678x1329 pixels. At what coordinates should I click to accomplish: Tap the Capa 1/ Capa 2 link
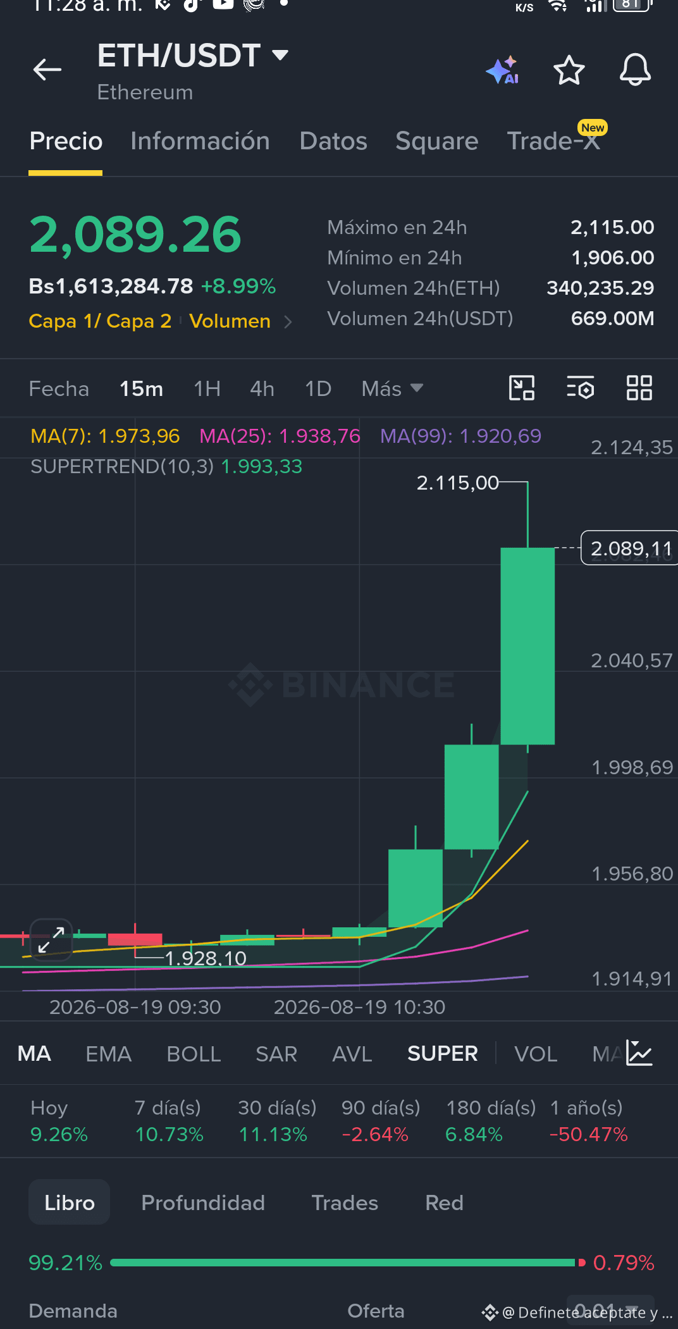(100, 321)
